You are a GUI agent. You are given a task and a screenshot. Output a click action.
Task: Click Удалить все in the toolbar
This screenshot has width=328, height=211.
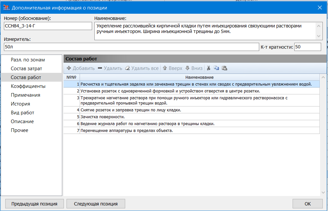tap(142, 68)
